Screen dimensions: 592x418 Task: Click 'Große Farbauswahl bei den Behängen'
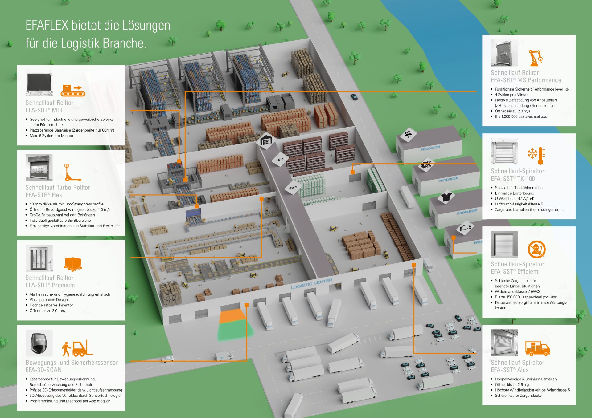[62, 215]
